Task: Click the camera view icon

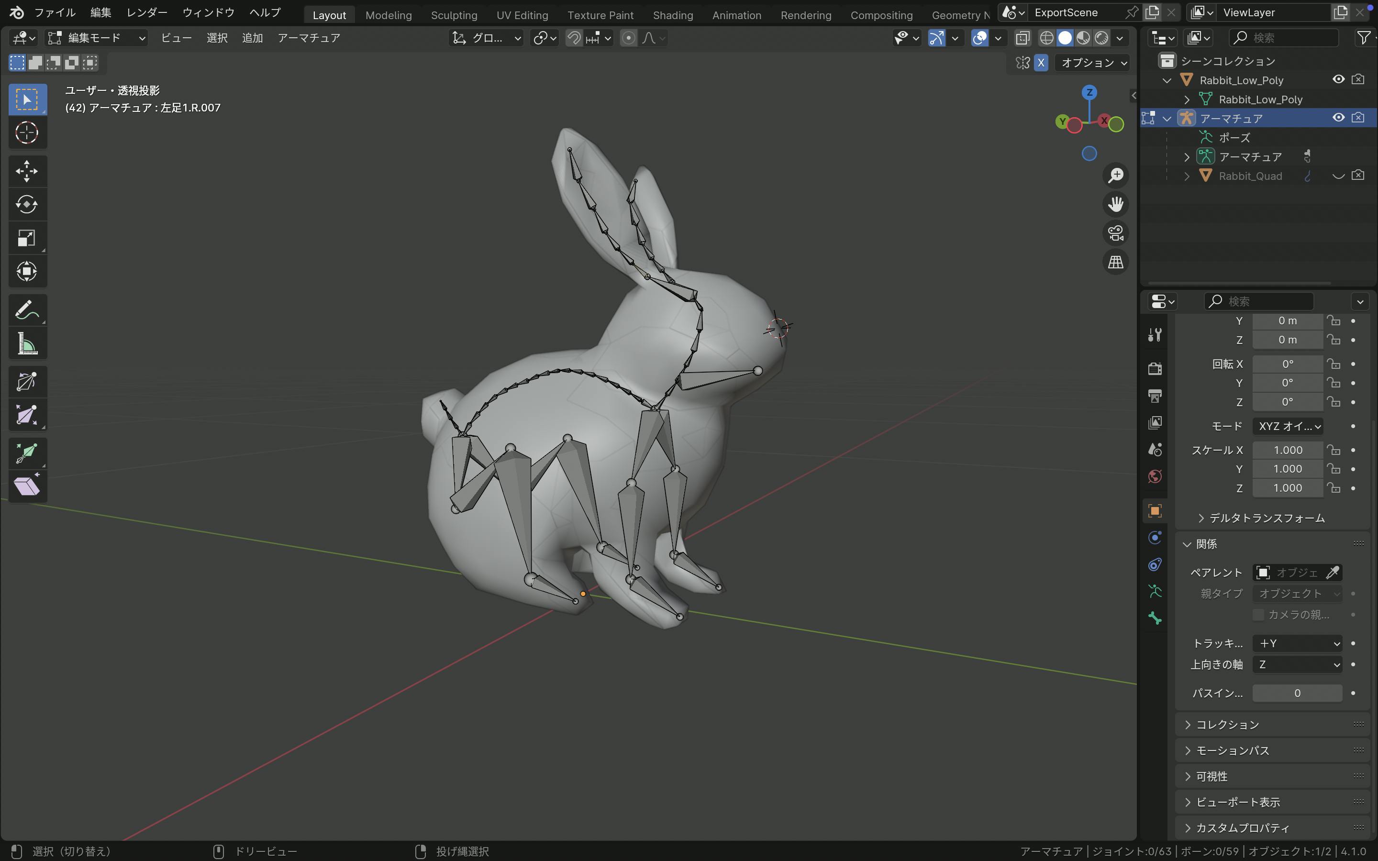Action: coord(1115,233)
